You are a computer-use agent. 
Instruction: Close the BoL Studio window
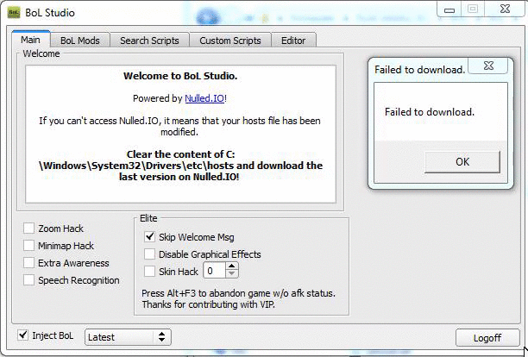point(505,9)
